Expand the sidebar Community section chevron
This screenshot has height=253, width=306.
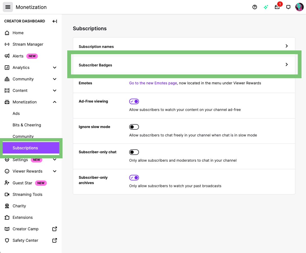55,79
